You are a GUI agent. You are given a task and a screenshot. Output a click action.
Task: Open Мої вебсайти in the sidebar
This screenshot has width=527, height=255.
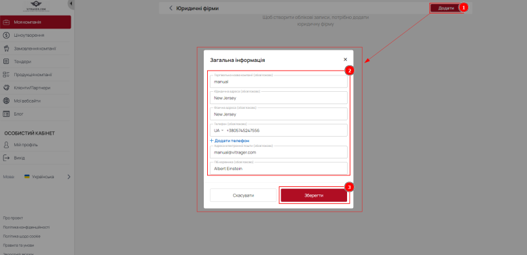pyautogui.click(x=35, y=101)
